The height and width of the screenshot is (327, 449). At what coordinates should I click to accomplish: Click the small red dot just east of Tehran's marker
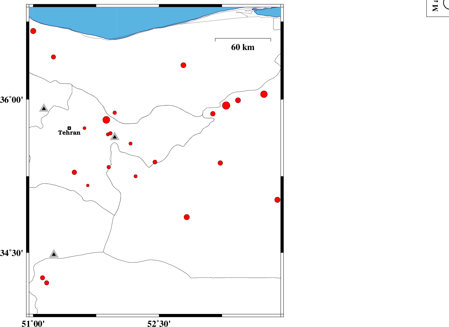[x=84, y=128]
